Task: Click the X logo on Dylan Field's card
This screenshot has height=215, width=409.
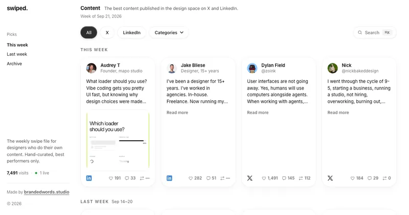Action: [250, 178]
